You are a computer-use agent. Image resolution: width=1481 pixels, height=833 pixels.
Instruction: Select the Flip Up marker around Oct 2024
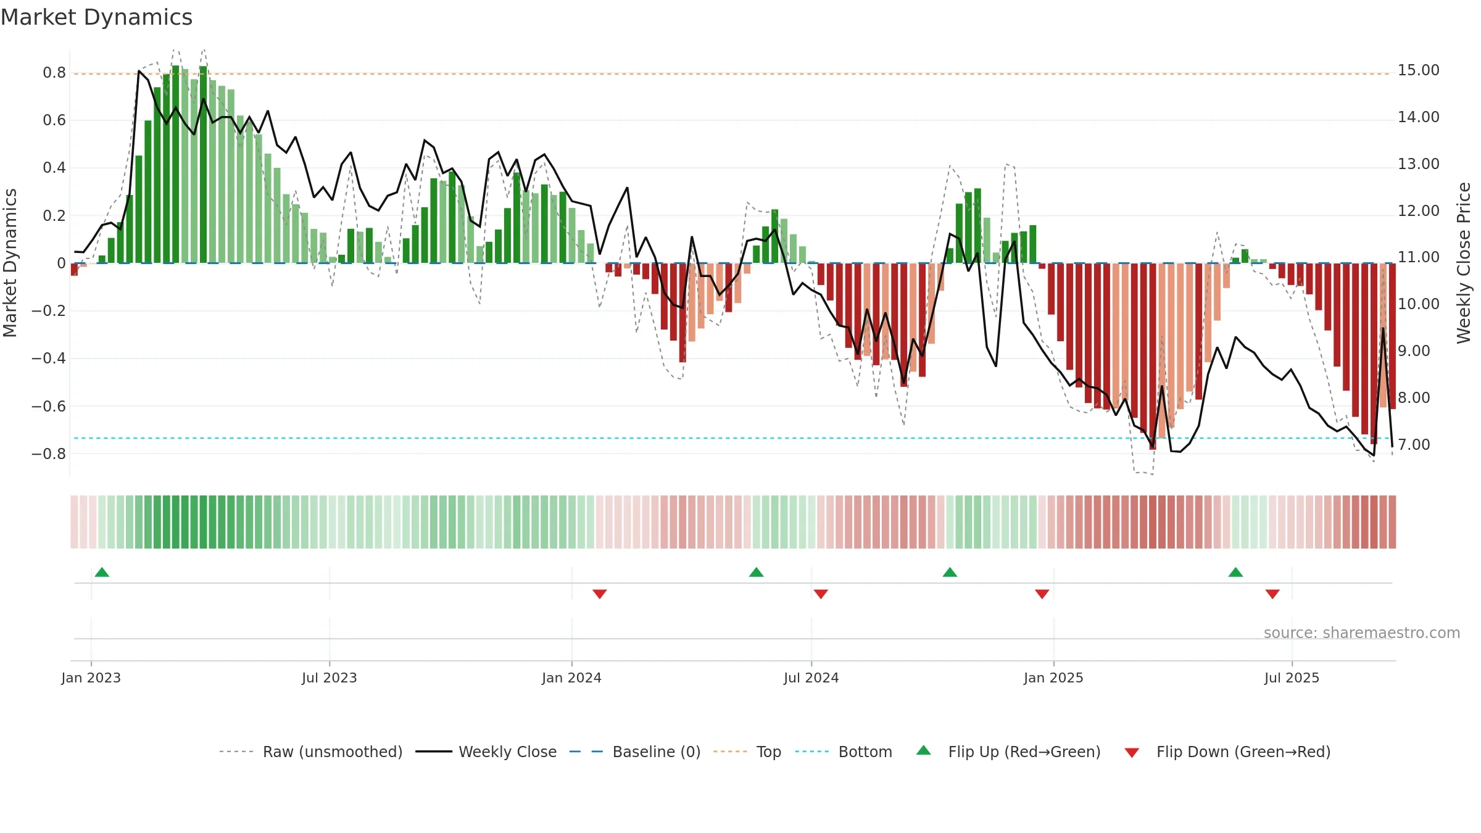[x=950, y=572]
